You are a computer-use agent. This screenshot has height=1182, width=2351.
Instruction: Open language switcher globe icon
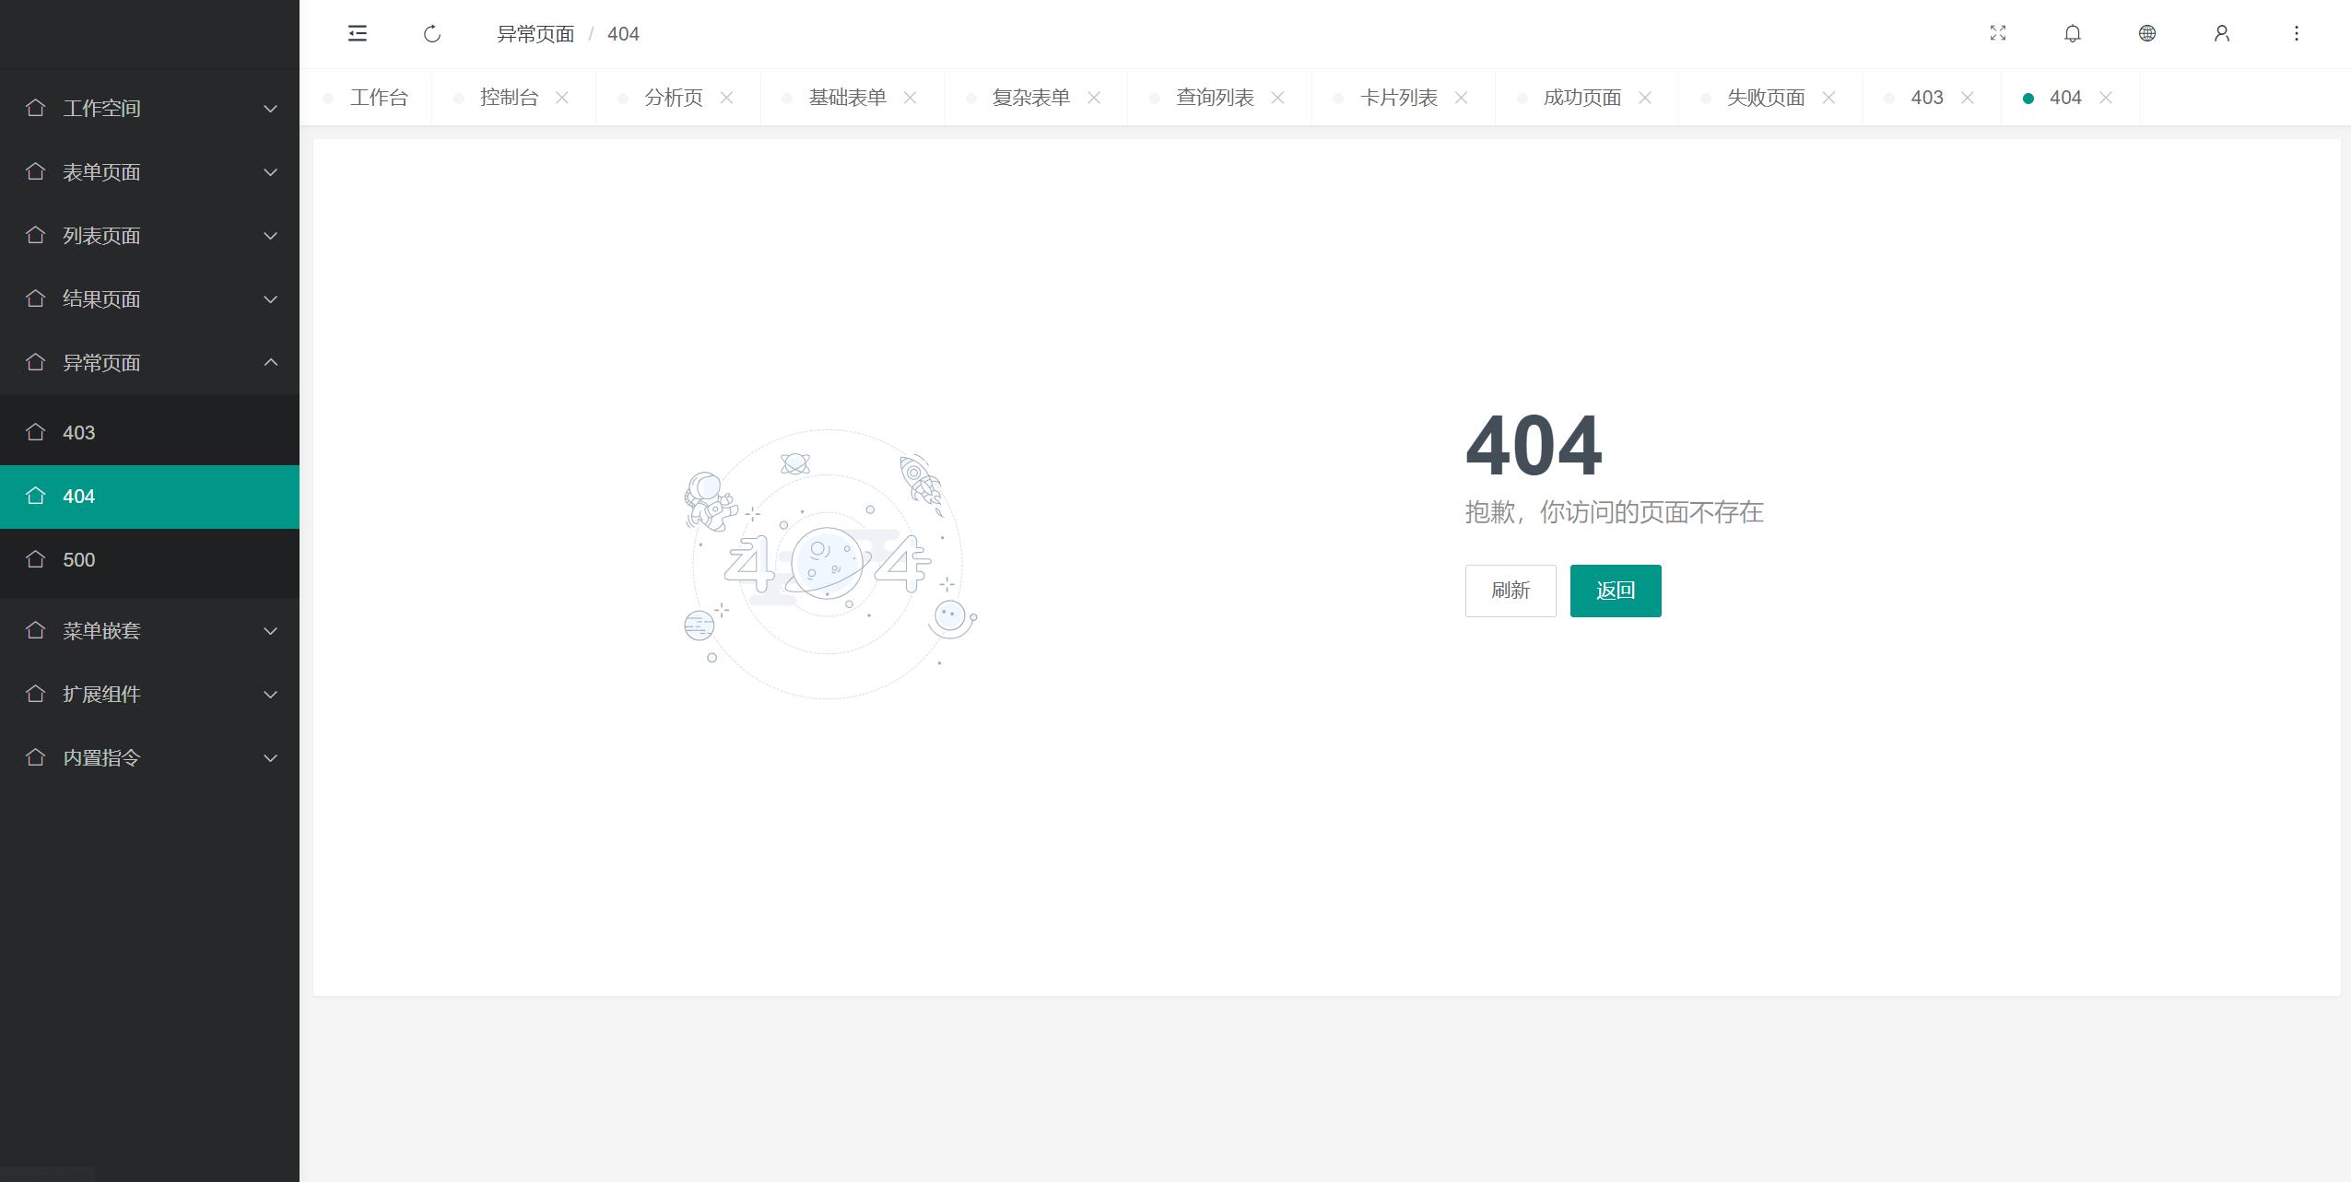click(x=2147, y=34)
